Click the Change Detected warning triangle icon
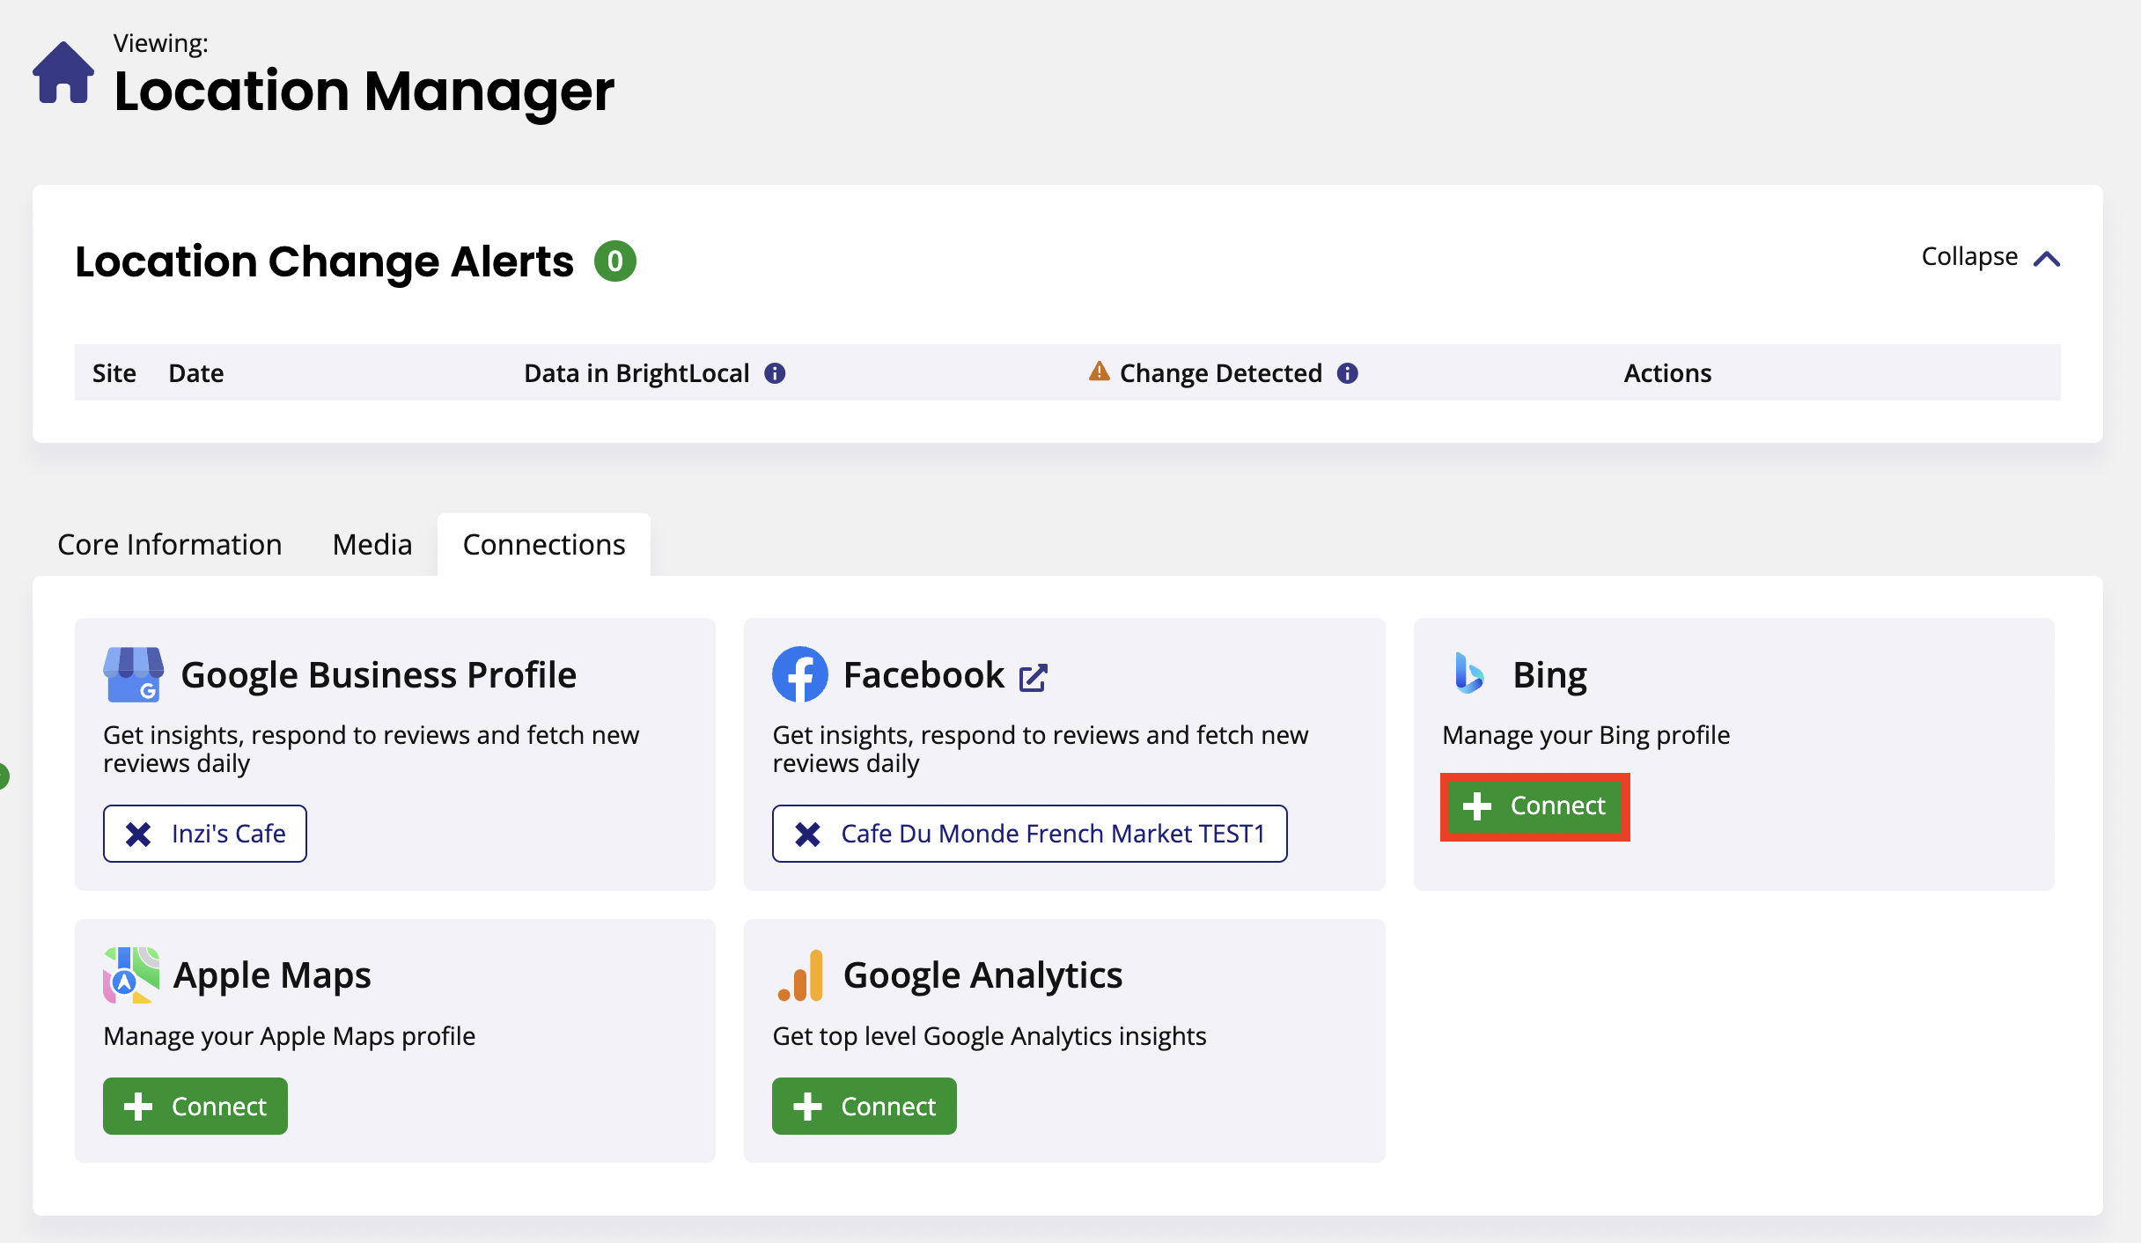Image resolution: width=2141 pixels, height=1243 pixels. [1100, 371]
